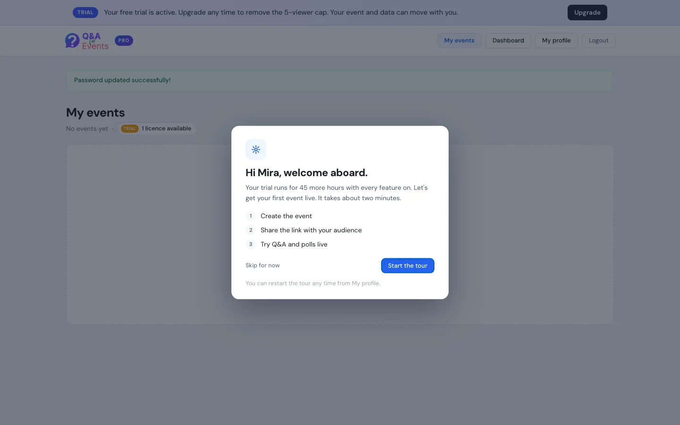Image resolution: width=680 pixels, height=425 pixels.
Task: Click 'Try Q&A and polls live'
Action: (294, 244)
